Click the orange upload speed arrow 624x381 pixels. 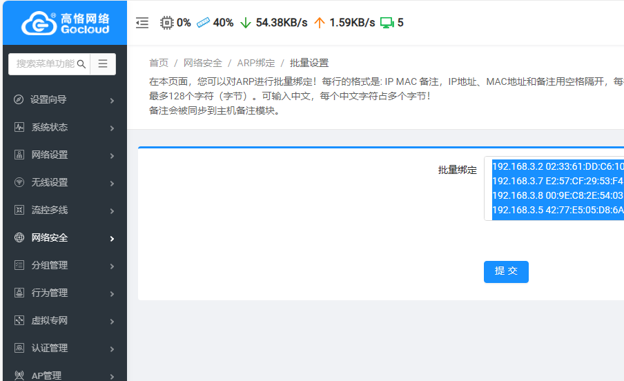(x=319, y=23)
